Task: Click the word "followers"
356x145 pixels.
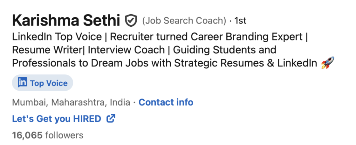Action: pyautogui.click(x=64, y=135)
